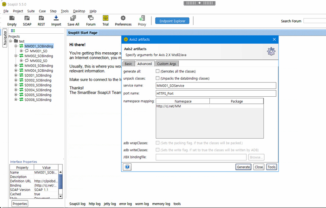Open dialog help question mark icon
This screenshot has height=208, width=326.
(x=127, y=167)
